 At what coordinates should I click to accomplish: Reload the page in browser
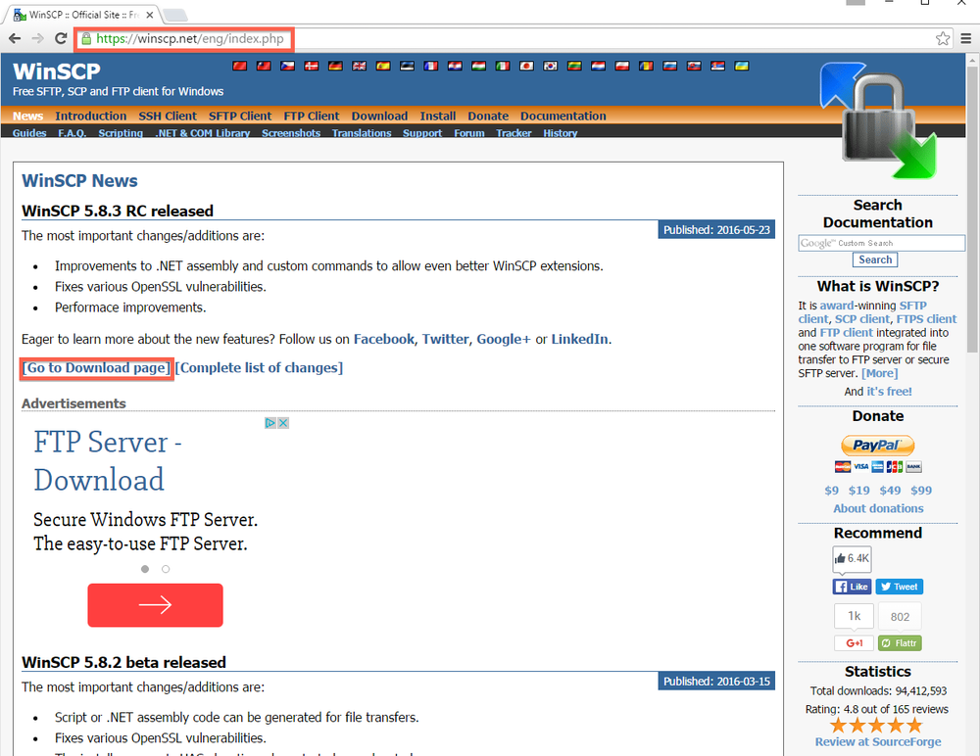point(61,39)
